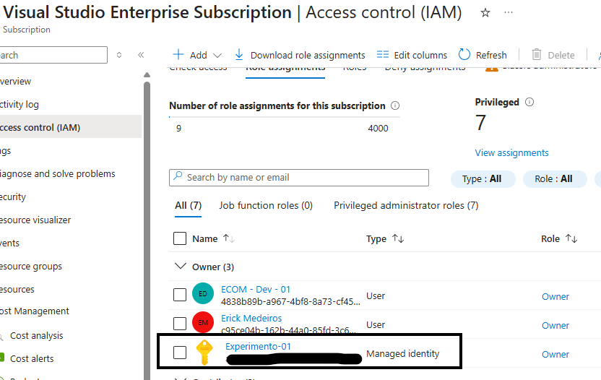Open the more options ellipsis

tap(509, 13)
